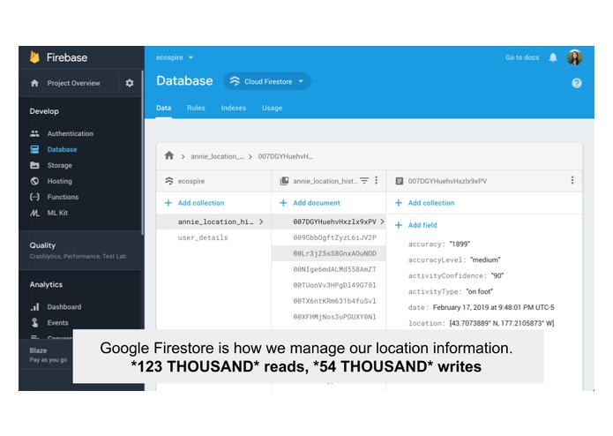Image resolution: width=613 pixels, height=436 pixels.
Task: Click 007DGYHuehvH breadcrumb link
Action: coord(286,156)
